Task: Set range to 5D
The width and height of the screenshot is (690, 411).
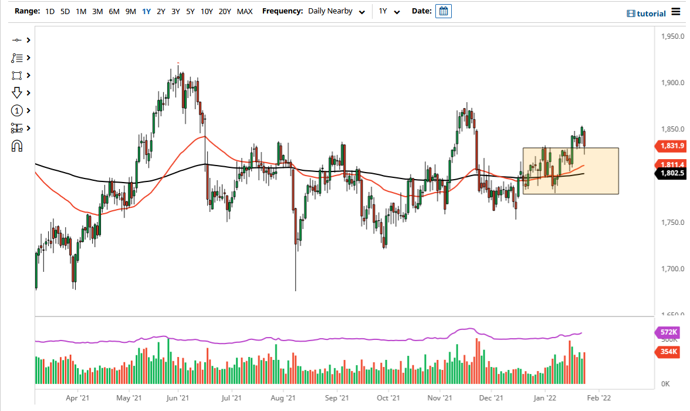Action: tap(65, 12)
